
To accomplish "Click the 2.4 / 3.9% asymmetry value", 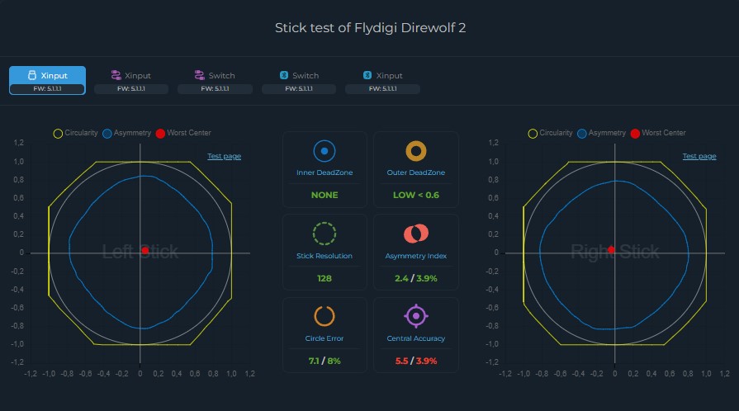I will [416, 279].
